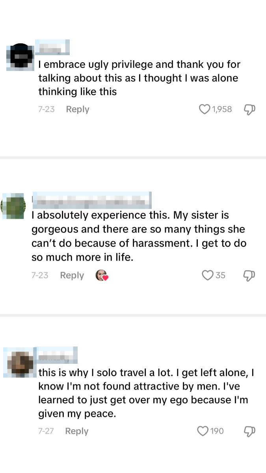
Task: Select the 7-23 date on the first comment
Action: 46,109
